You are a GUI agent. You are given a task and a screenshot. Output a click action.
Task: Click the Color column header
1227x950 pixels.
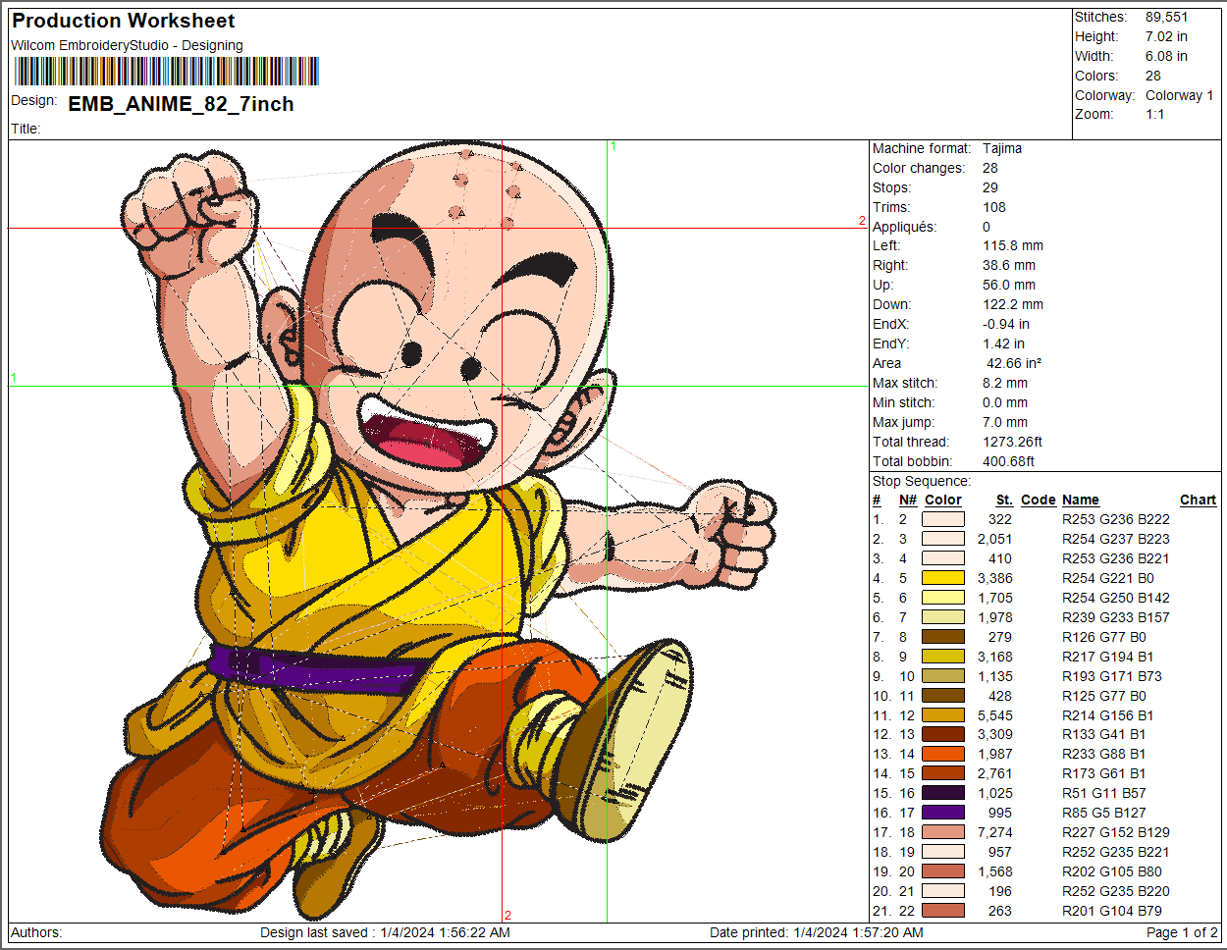coord(943,500)
